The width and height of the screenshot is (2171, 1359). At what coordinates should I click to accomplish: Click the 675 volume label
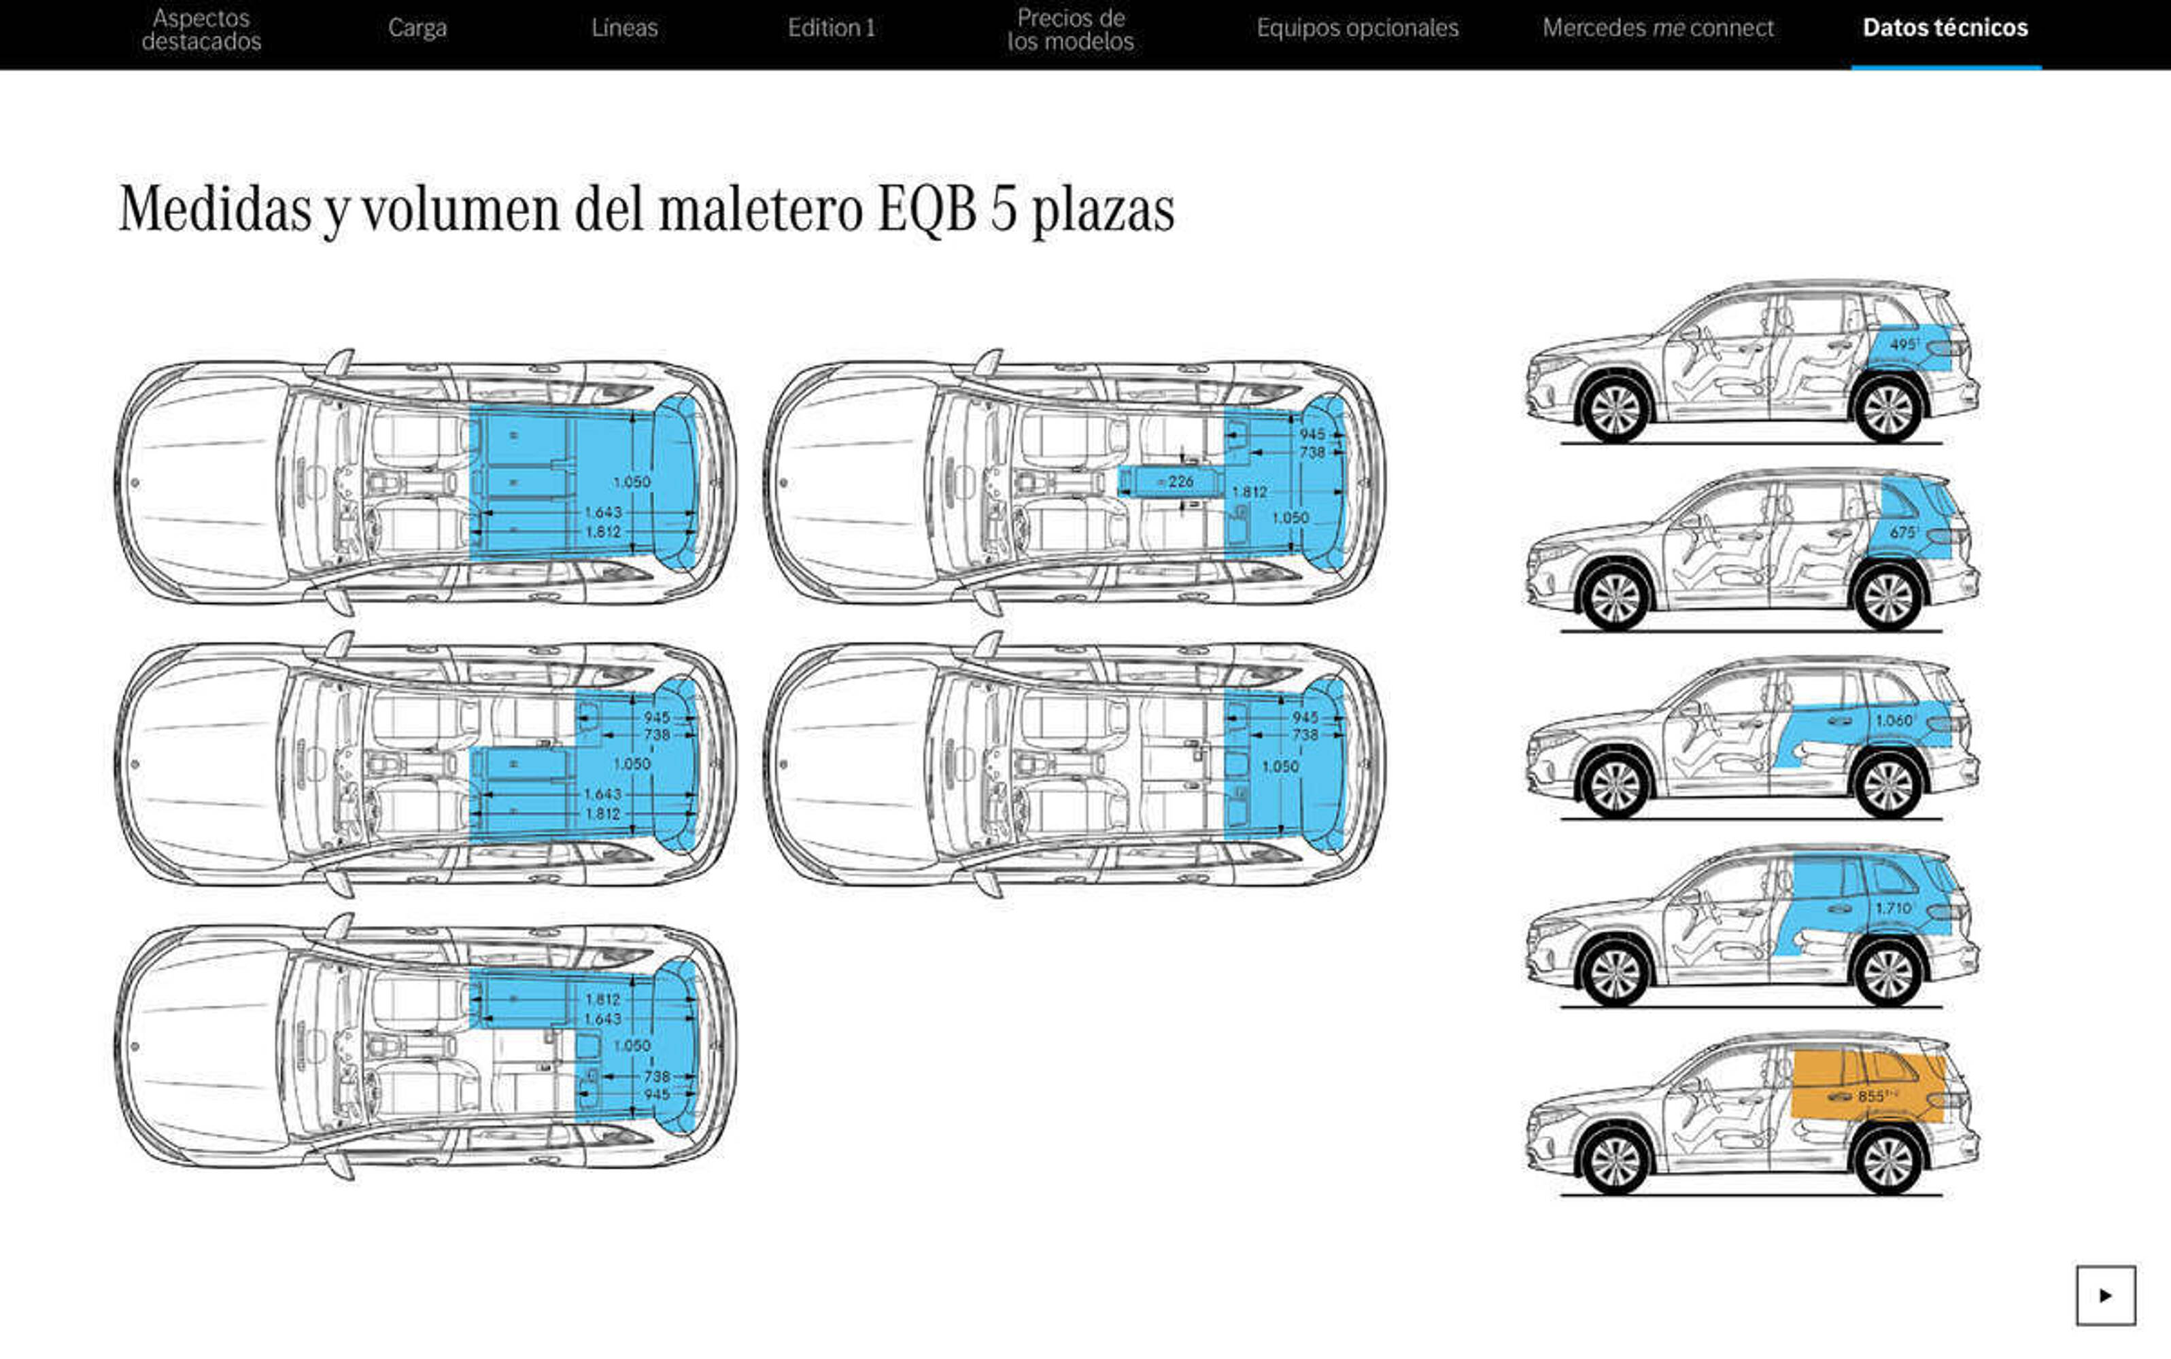[x=1904, y=532]
